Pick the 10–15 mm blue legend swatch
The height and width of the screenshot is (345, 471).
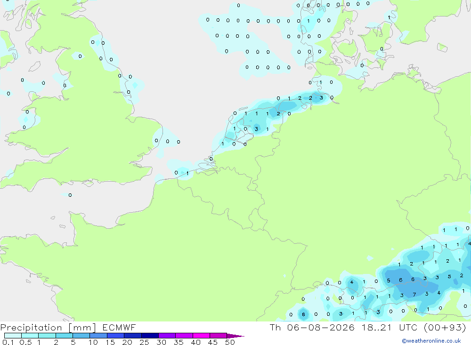98,336
